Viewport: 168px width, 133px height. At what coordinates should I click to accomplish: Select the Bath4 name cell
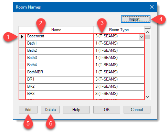[x=59, y=65]
